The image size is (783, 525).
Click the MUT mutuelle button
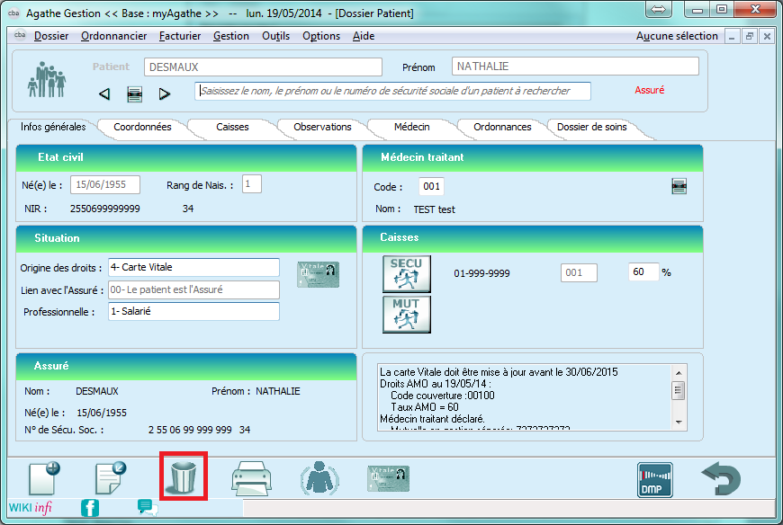point(407,314)
